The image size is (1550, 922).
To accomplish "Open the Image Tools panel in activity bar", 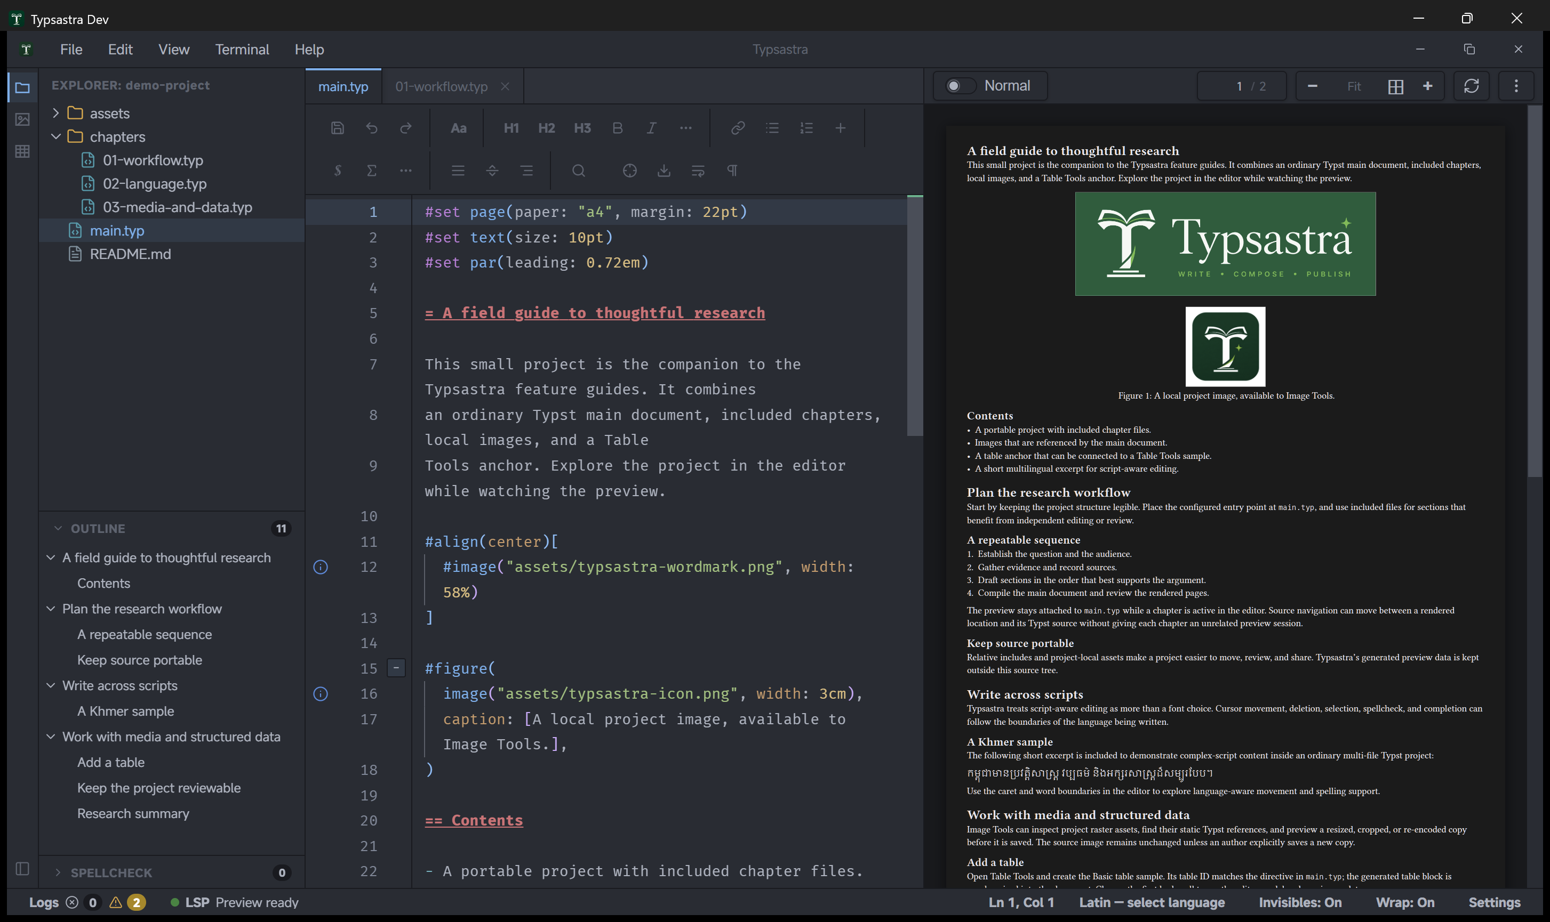I will (x=22, y=119).
